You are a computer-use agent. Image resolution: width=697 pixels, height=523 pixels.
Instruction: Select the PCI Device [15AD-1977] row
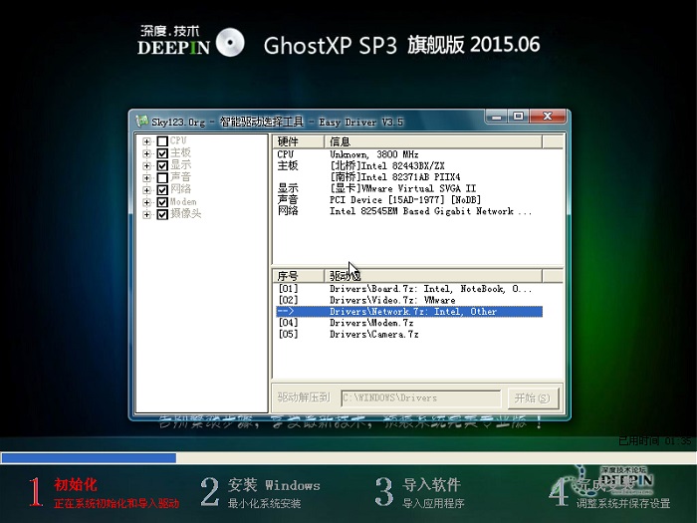coord(409,199)
